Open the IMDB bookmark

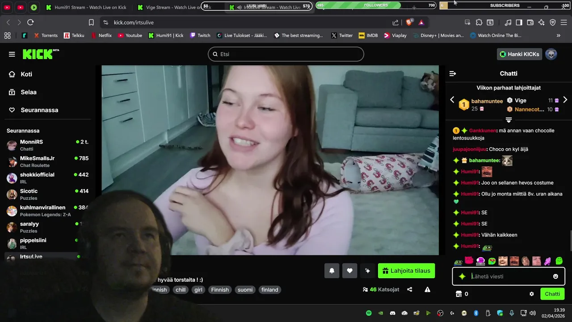point(368,35)
